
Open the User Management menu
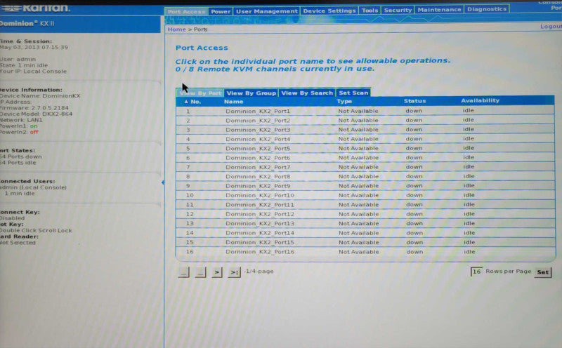tap(267, 11)
